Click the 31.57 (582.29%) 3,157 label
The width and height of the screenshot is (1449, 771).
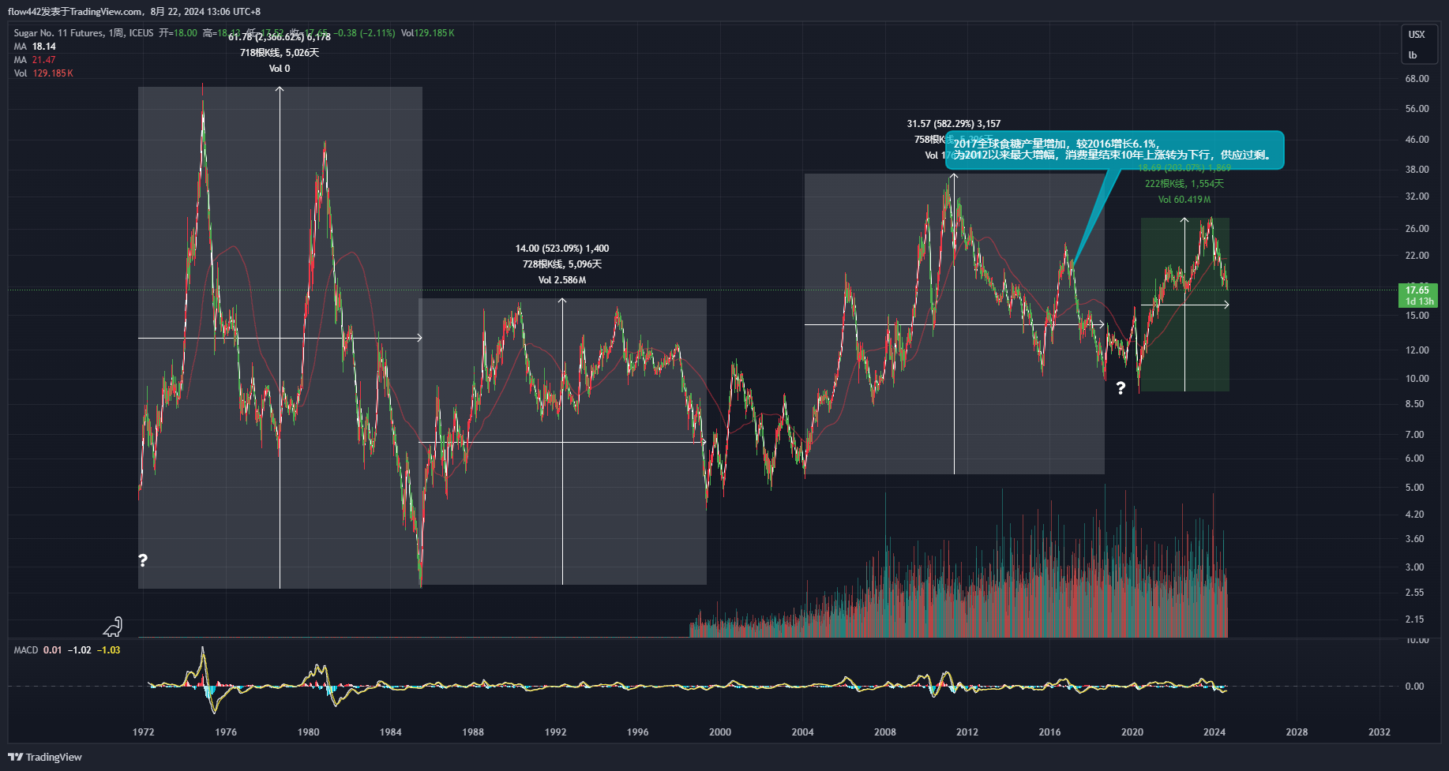tap(954, 124)
